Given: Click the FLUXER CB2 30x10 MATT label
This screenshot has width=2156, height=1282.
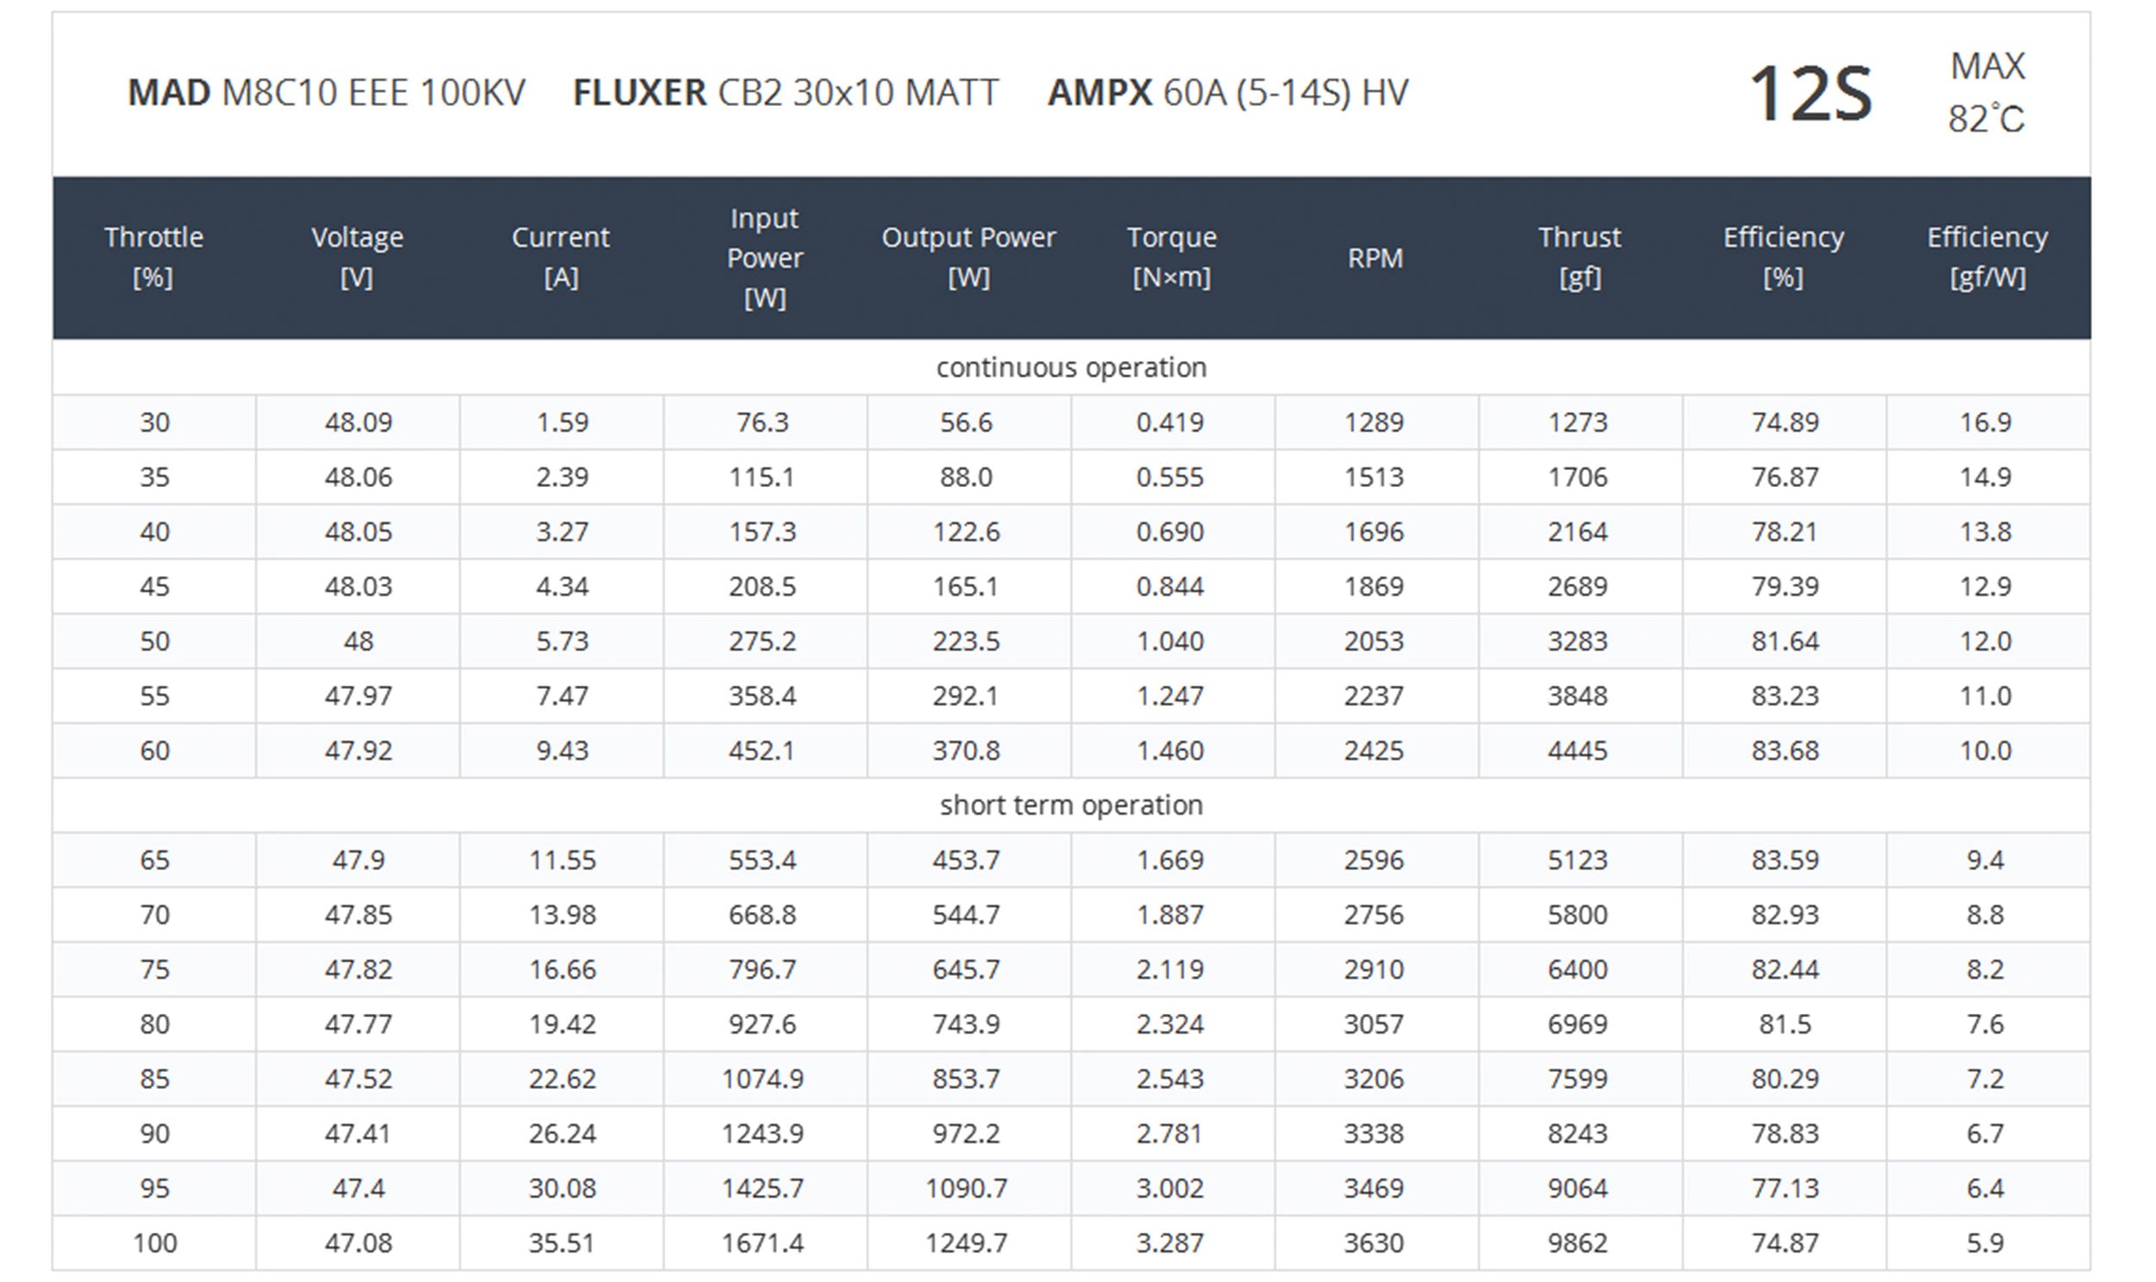Looking at the screenshot, I should pyautogui.click(x=786, y=92).
